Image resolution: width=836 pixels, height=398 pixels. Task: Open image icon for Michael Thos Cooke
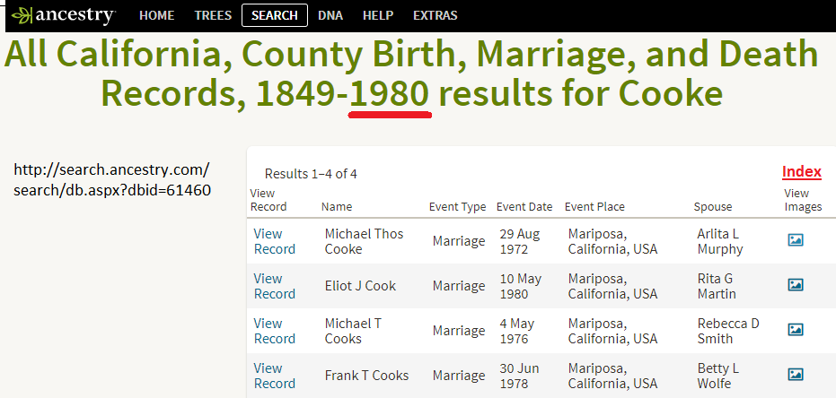click(x=795, y=240)
